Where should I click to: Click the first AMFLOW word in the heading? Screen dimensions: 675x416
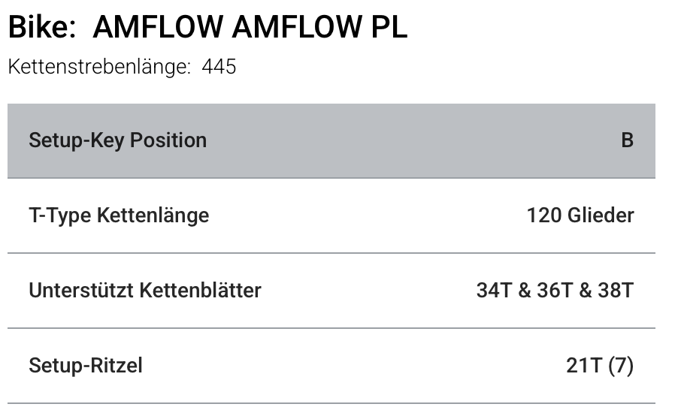coord(157,28)
